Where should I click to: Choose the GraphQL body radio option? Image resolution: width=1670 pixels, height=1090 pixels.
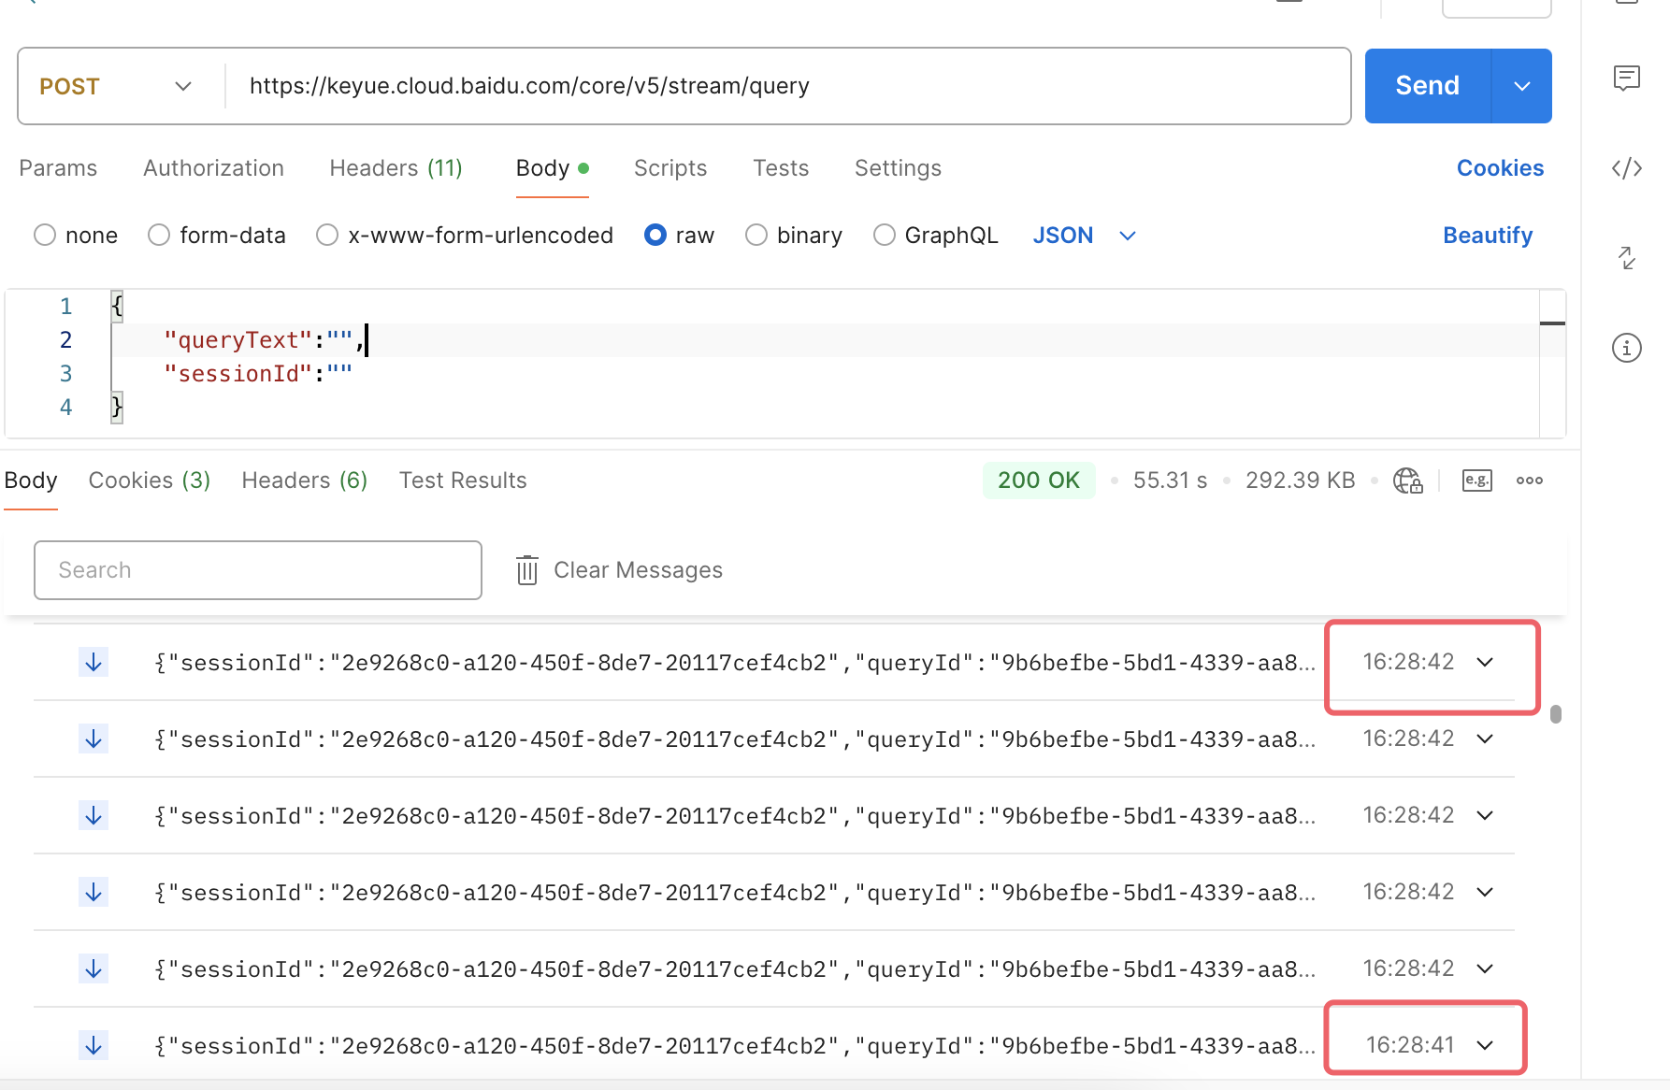pyautogui.click(x=885, y=236)
